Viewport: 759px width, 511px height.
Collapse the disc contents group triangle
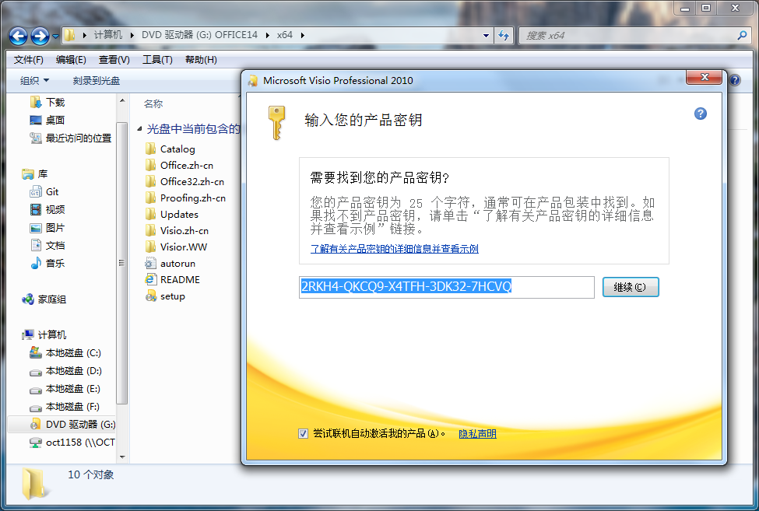pos(140,129)
